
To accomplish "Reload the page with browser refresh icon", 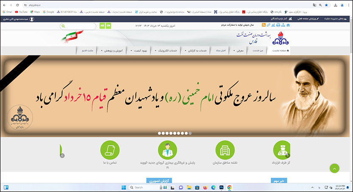I will click(17, 5).
